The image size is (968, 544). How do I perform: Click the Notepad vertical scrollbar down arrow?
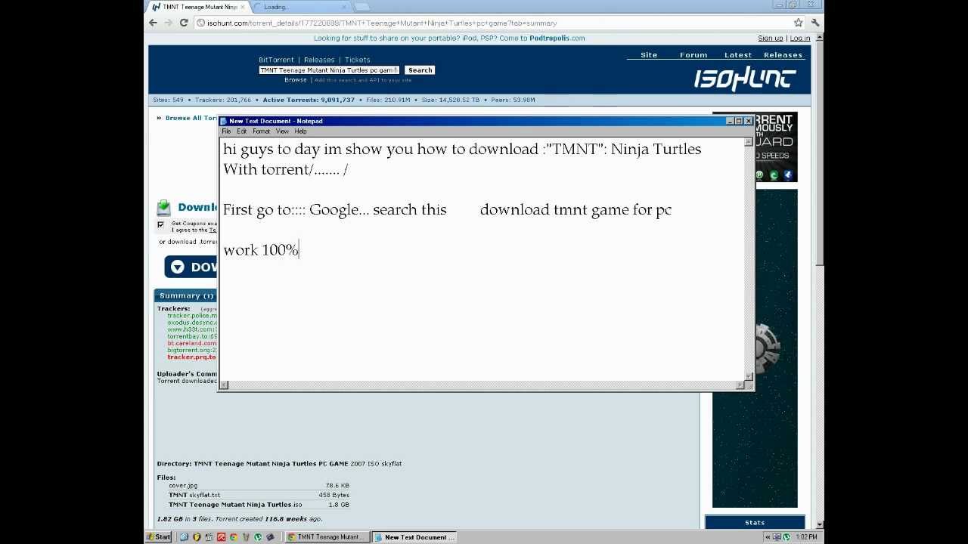click(749, 376)
